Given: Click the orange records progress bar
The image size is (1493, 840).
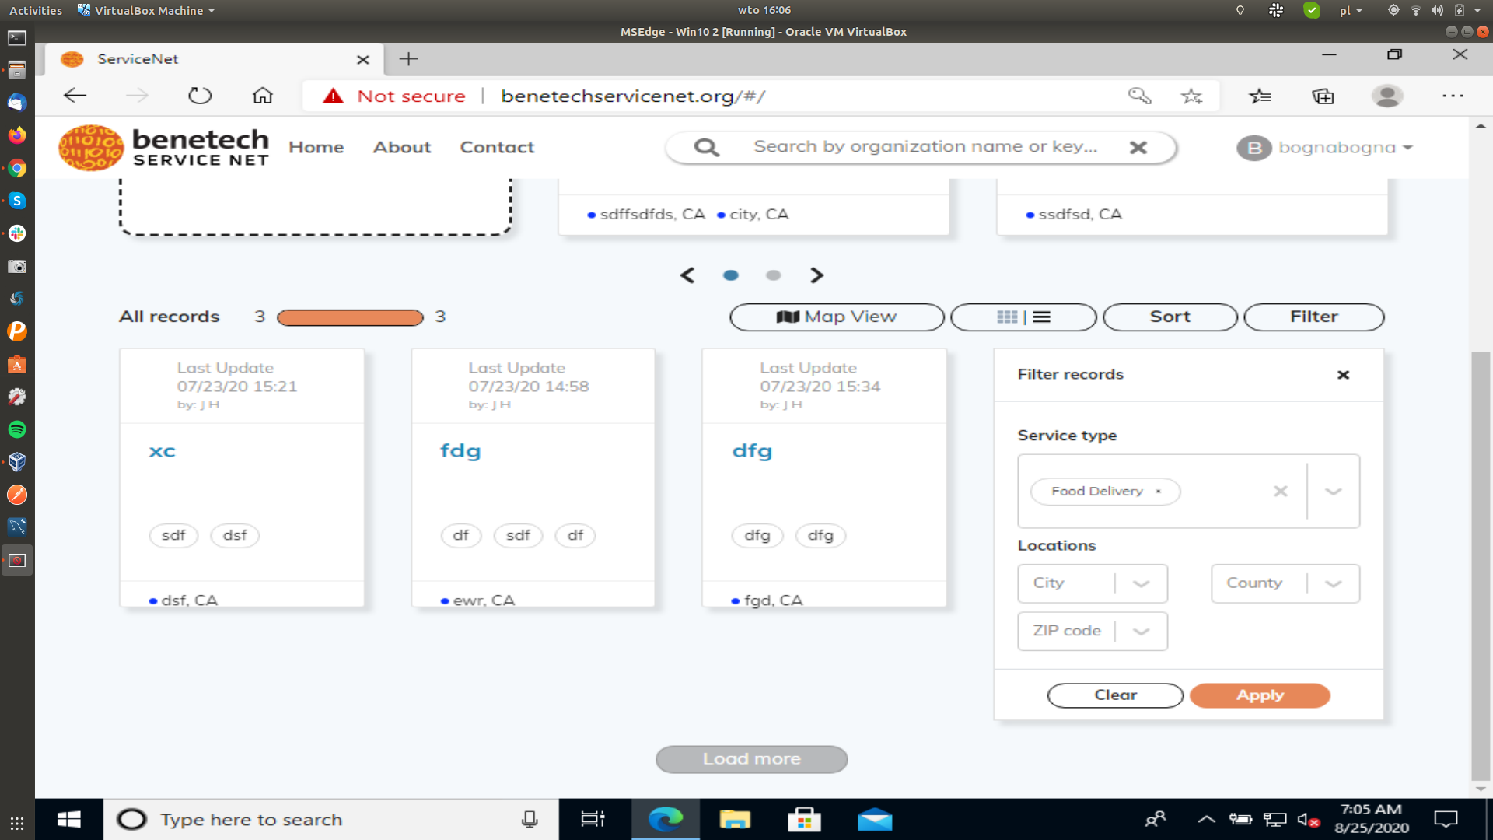Looking at the screenshot, I should [349, 317].
